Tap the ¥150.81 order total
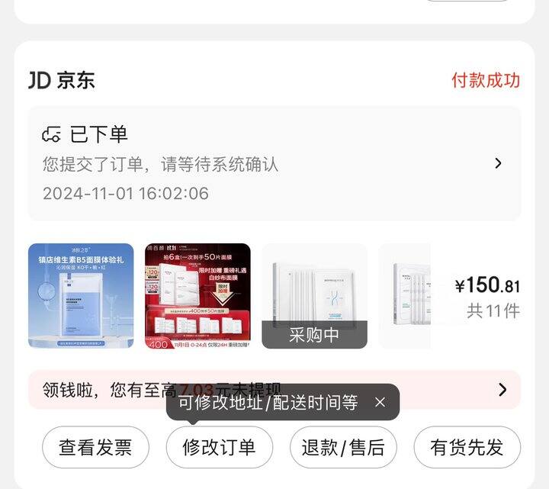The width and height of the screenshot is (549, 489). point(487,285)
